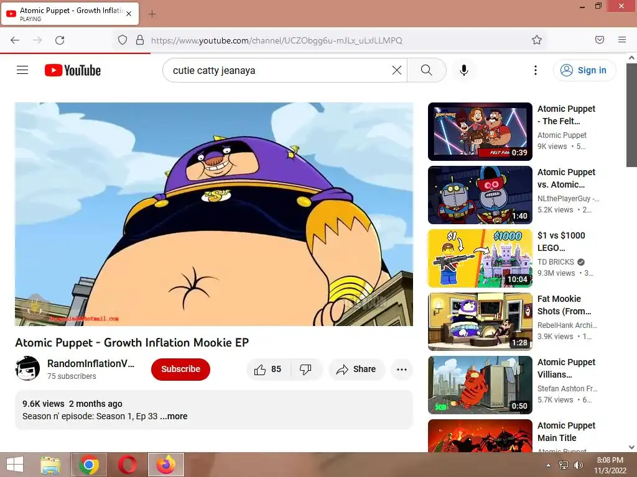Open RandomInflationV channel avatar

click(x=27, y=369)
